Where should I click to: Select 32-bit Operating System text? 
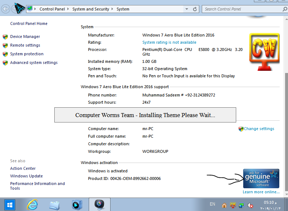click(165, 69)
